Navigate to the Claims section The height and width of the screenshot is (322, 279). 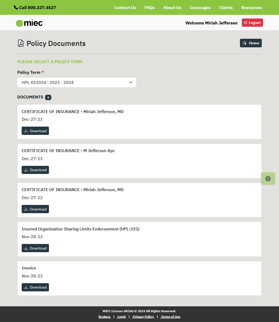(x=226, y=7)
